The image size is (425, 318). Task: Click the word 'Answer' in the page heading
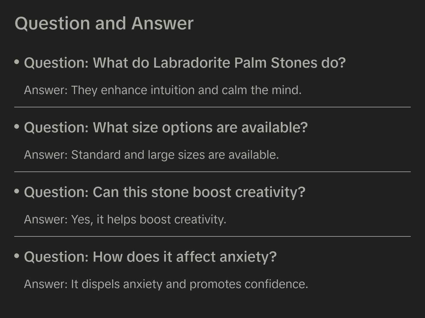[x=162, y=23]
